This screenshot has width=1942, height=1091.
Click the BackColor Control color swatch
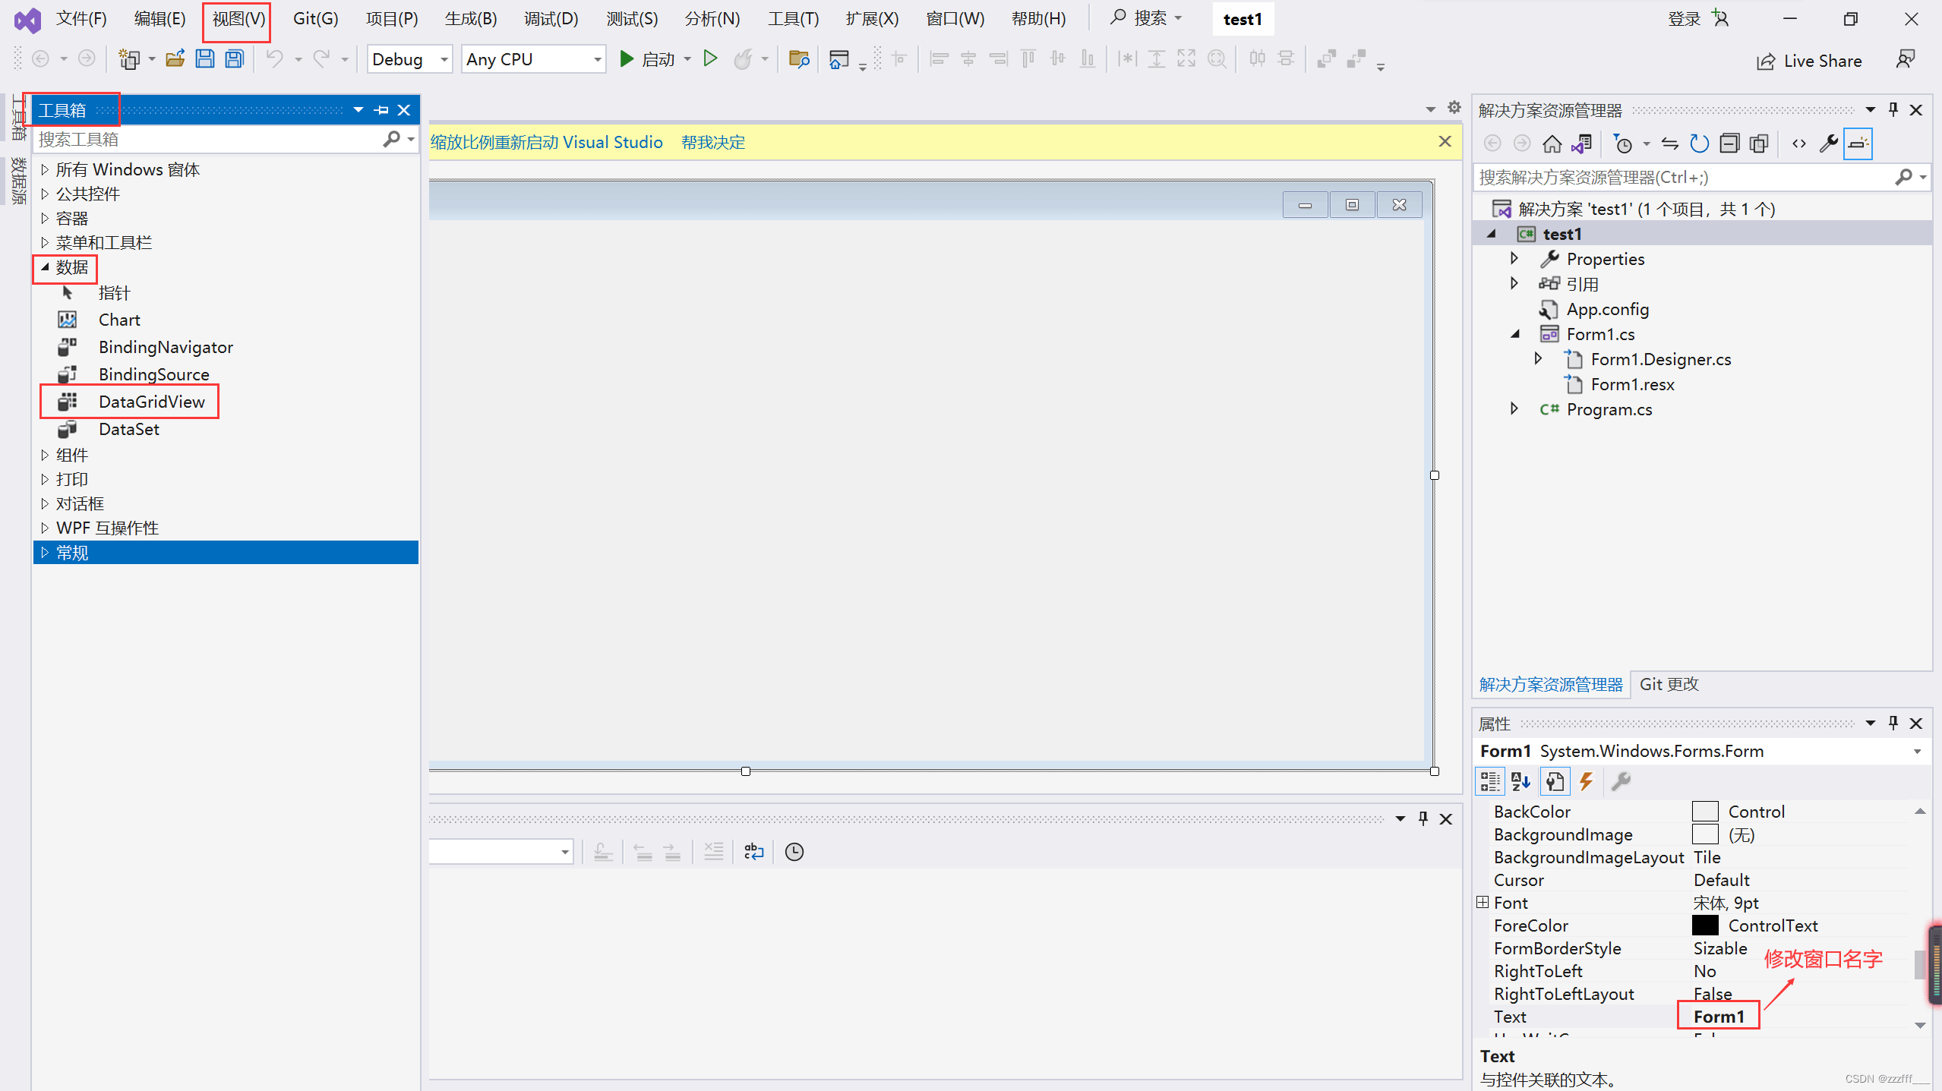[1704, 812]
